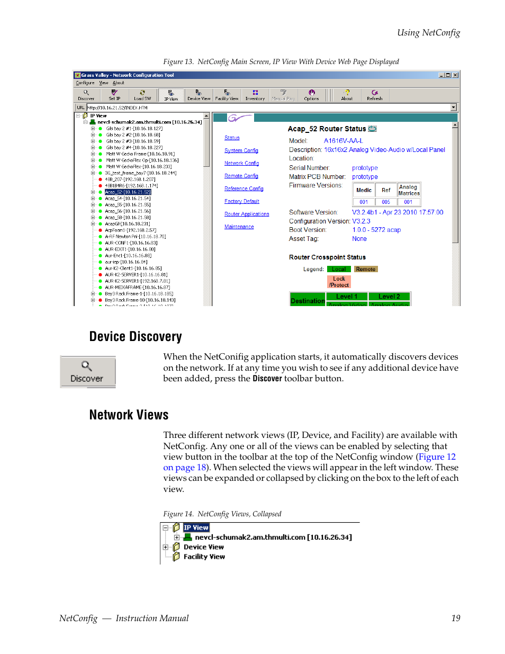Click the tree pane vertical scrollbar thumb
Image resolution: width=505 pixels, height=654 pixels.
coord(206,142)
